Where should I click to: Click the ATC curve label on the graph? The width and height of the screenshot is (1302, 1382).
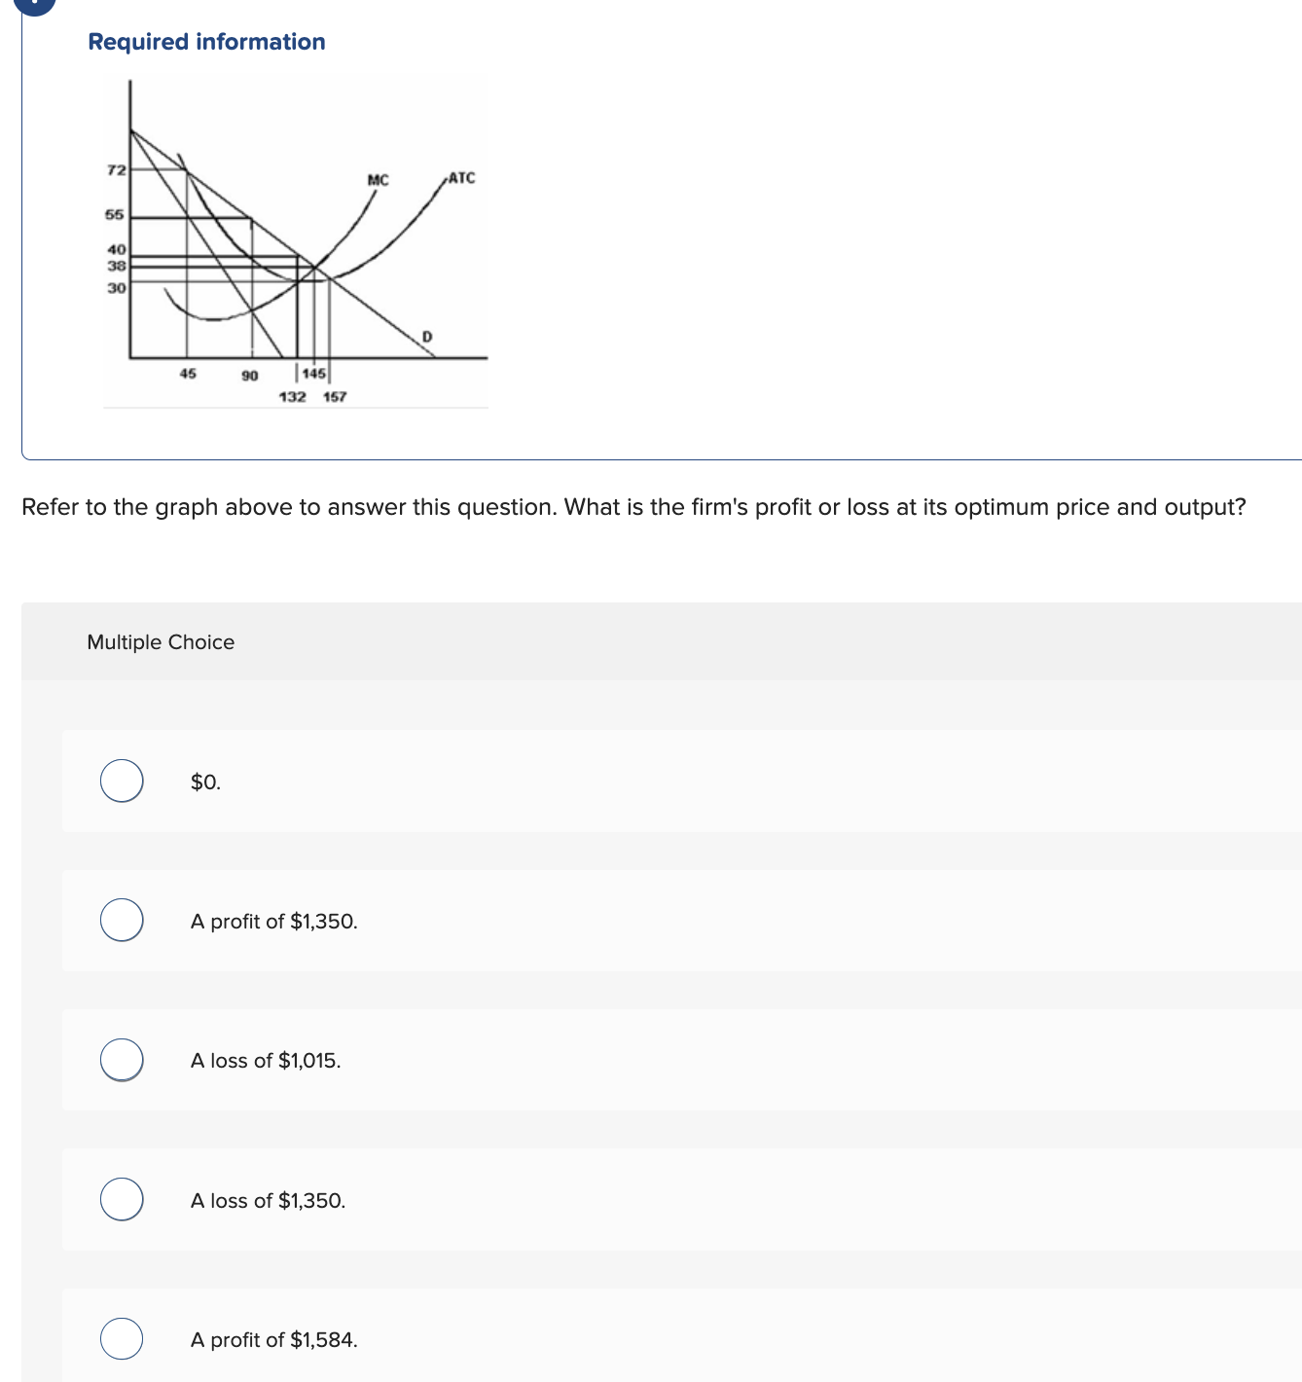[x=461, y=177]
